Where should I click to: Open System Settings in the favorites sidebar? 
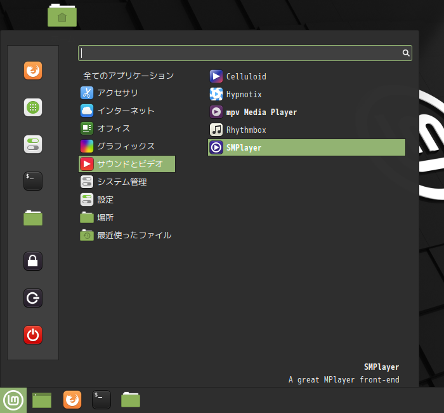click(x=33, y=144)
